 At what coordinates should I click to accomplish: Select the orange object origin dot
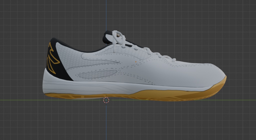(136, 62)
